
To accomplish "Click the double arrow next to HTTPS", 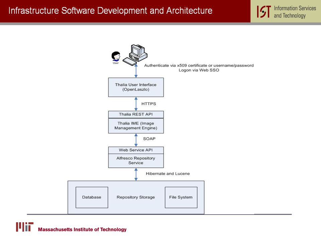I will pos(136,104).
